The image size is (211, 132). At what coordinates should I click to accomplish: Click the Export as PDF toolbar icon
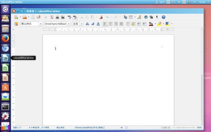[52, 17]
